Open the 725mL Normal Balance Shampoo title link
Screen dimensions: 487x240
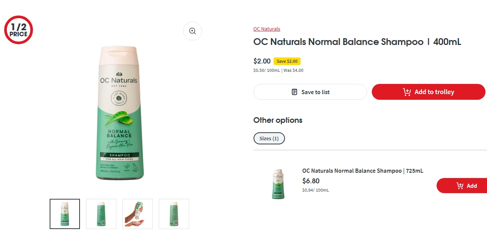click(363, 171)
